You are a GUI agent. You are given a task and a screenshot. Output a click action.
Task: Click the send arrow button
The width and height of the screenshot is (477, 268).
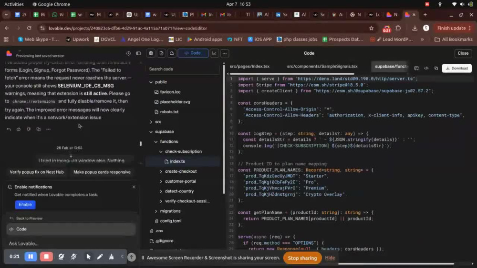(x=132, y=257)
